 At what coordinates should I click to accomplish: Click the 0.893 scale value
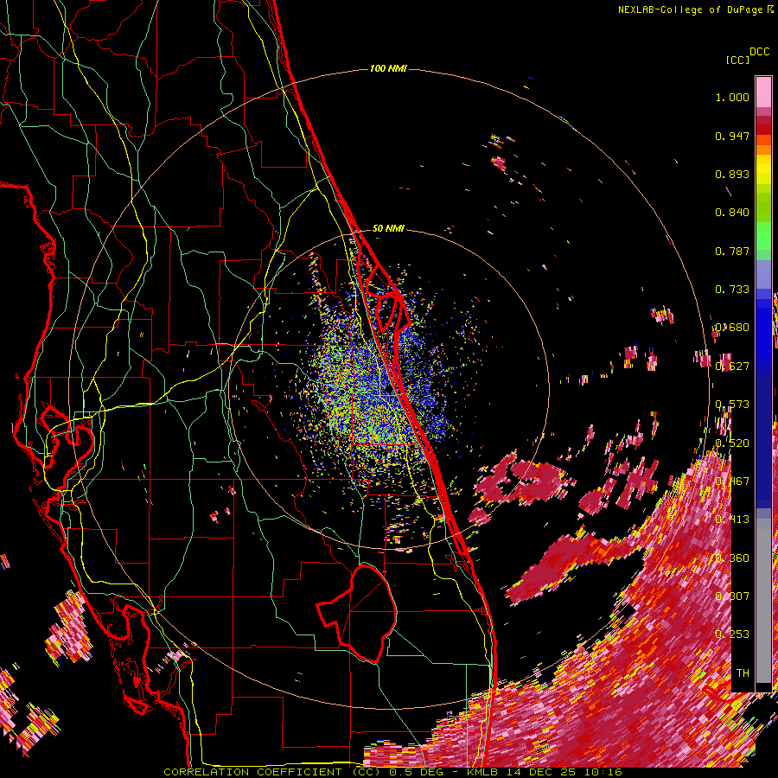[x=732, y=174]
